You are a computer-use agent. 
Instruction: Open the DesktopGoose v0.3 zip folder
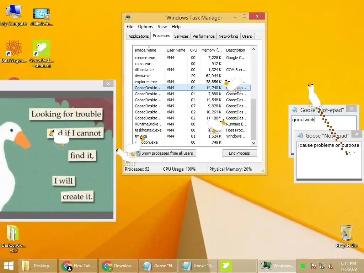click(13, 238)
